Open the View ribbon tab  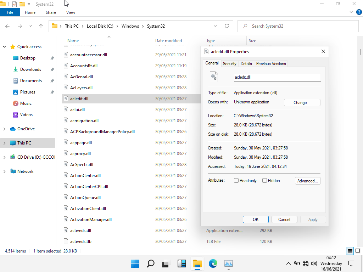(x=71, y=12)
